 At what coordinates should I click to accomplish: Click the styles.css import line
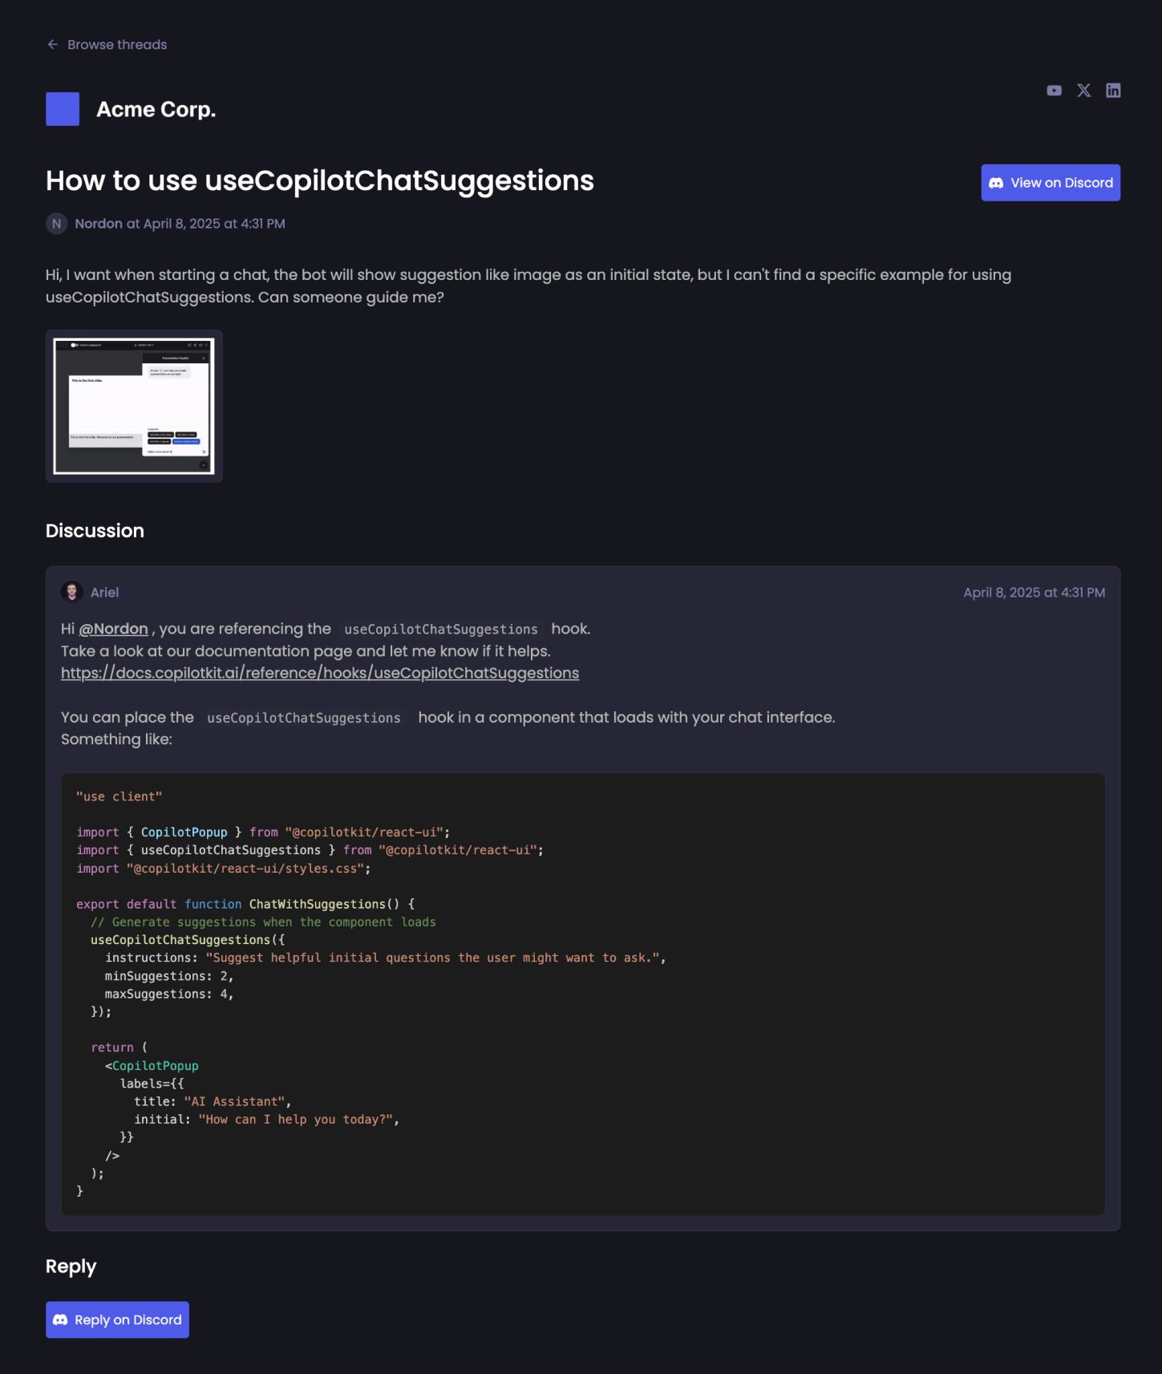coord(224,869)
